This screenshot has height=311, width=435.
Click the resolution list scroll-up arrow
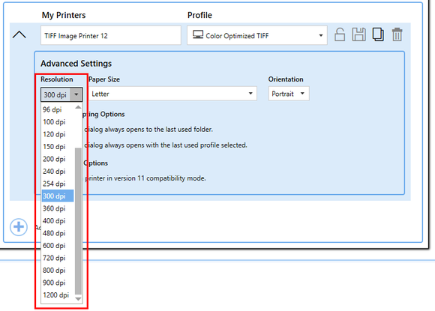coord(78,107)
